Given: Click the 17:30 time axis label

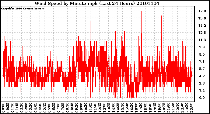Looking at the screenshot, I should [141, 108].
